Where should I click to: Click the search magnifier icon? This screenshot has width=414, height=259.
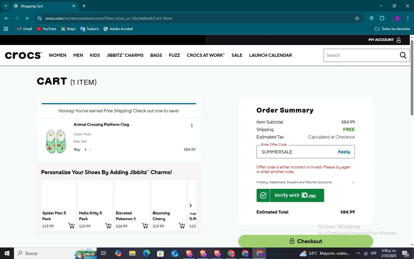point(403,55)
